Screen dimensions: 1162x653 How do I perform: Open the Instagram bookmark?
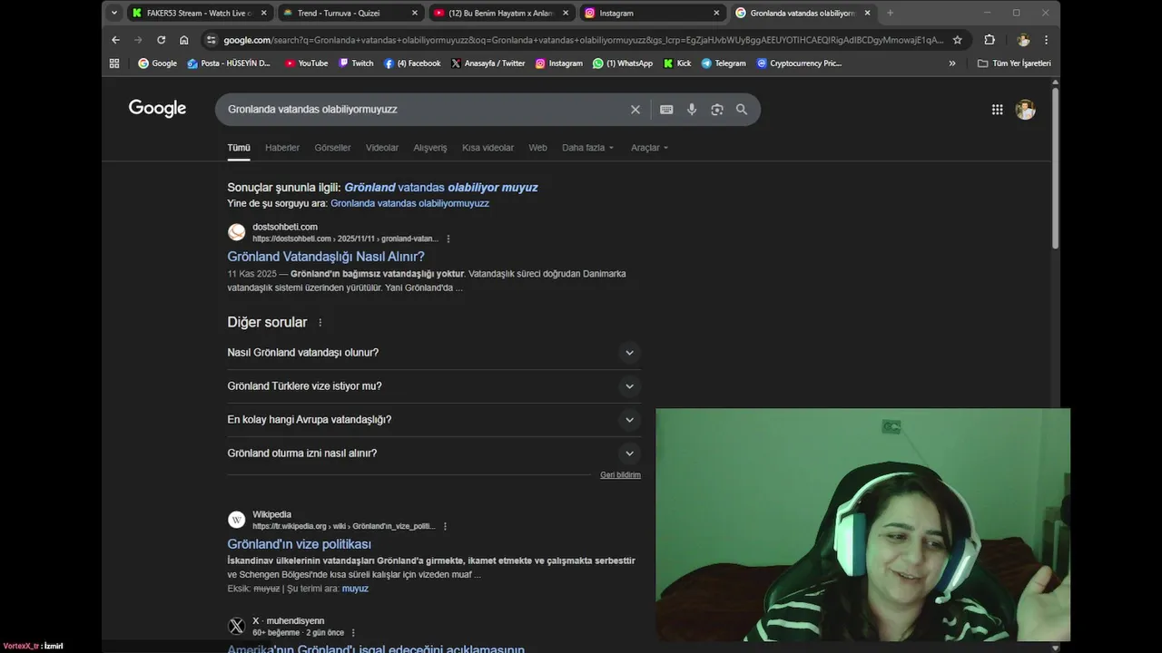[x=558, y=63]
